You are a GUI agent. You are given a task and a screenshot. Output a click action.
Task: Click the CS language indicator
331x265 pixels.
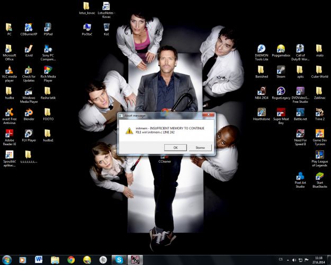point(281,260)
